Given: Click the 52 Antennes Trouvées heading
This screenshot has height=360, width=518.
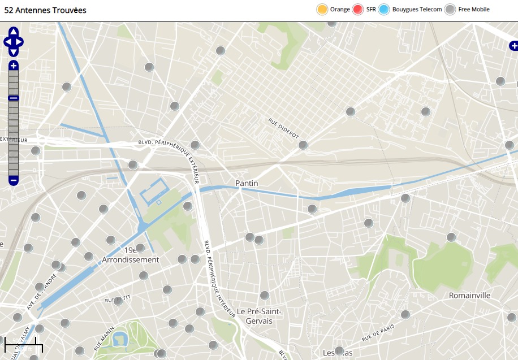Looking at the screenshot, I should 45,10.
